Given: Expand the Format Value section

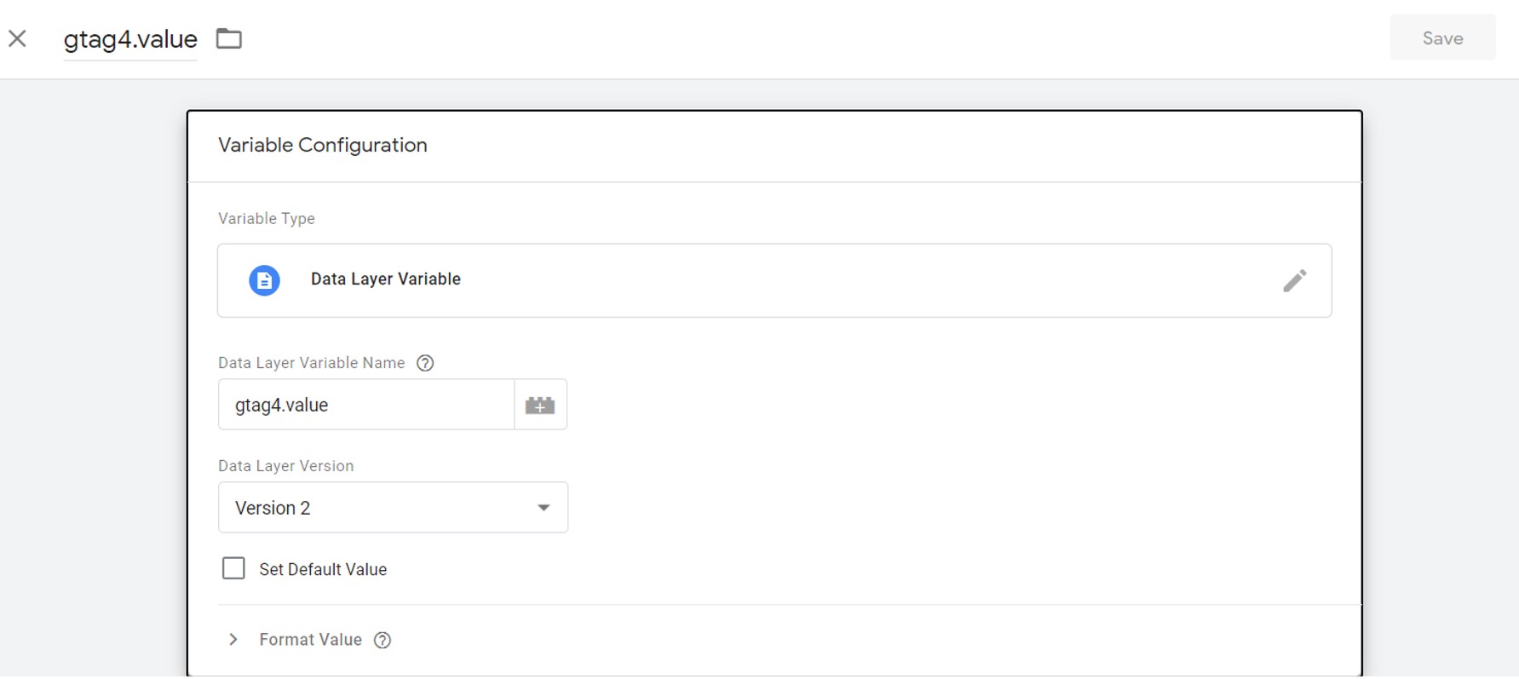Looking at the screenshot, I should tap(233, 640).
